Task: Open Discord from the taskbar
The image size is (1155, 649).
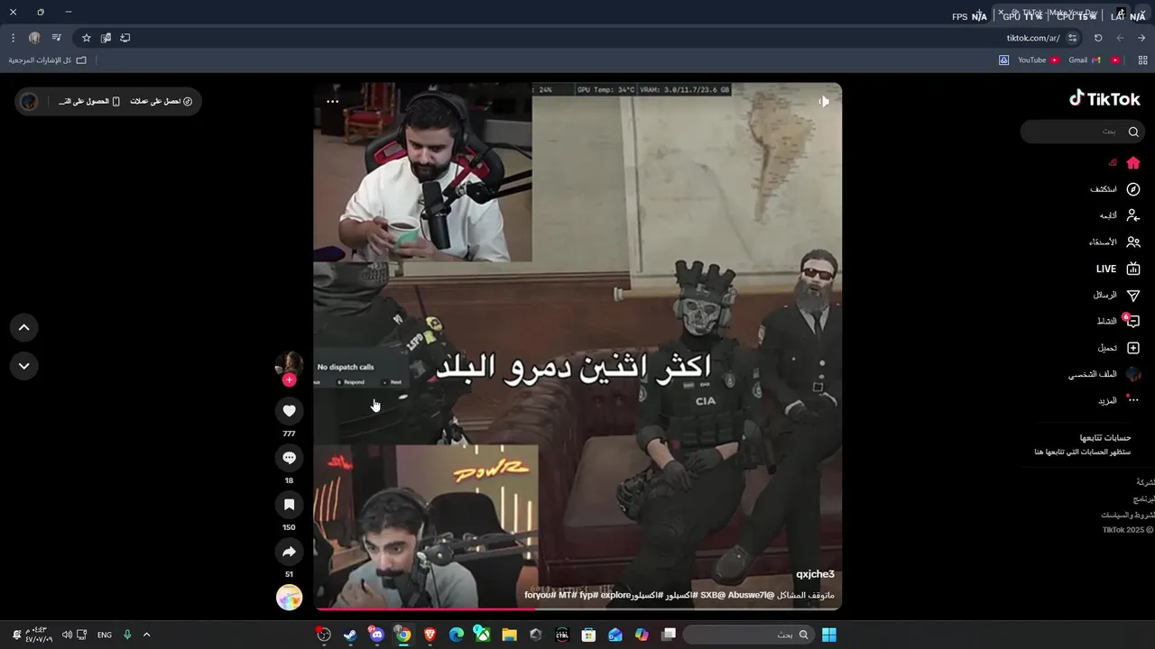Action: click(377, 635)
